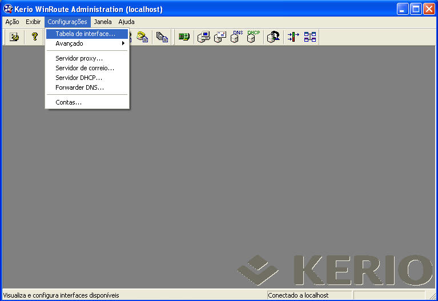Open the 'Ação' menu in menu bar
Image resolution: width=438 pixels, height=301 pixels.
pyautogui.click(x=12, y=22)
